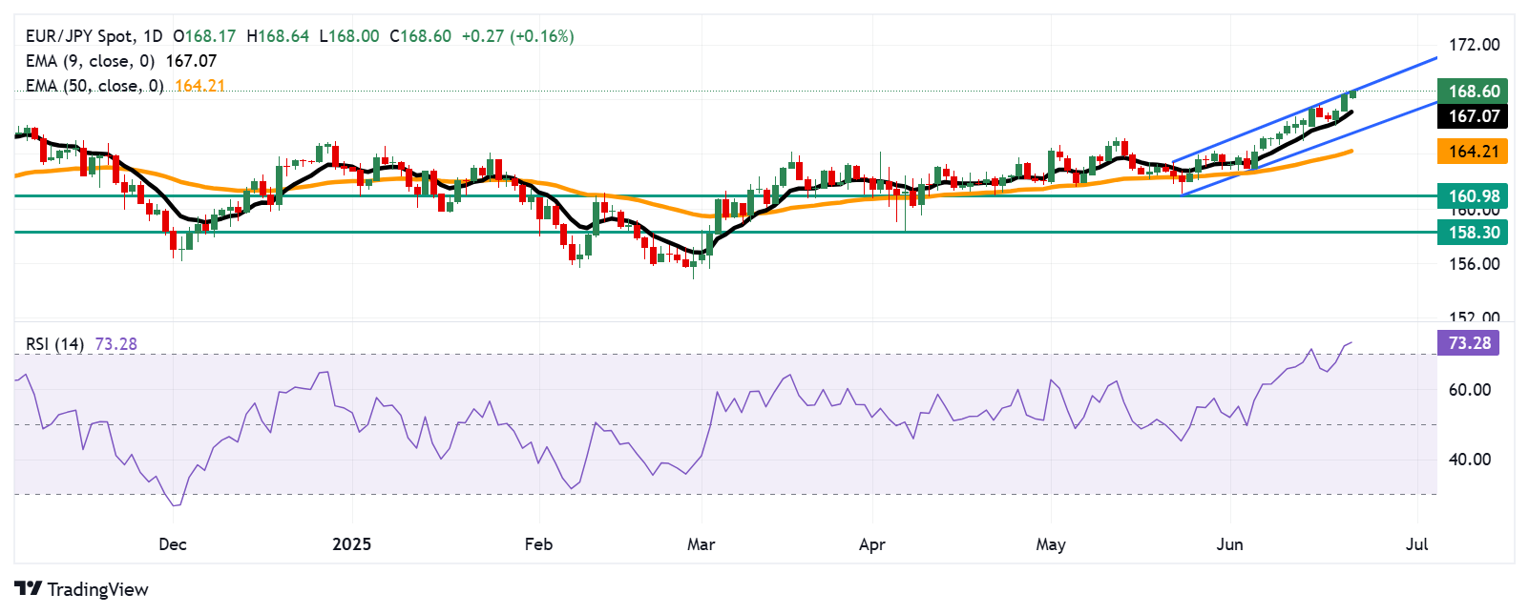The height and width of the screenshot is (614, 1529).
Task: Click the Jun label on time axis
Action: 1229,544
